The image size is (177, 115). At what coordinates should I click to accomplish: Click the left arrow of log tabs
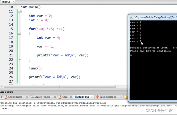coord(1,97)
